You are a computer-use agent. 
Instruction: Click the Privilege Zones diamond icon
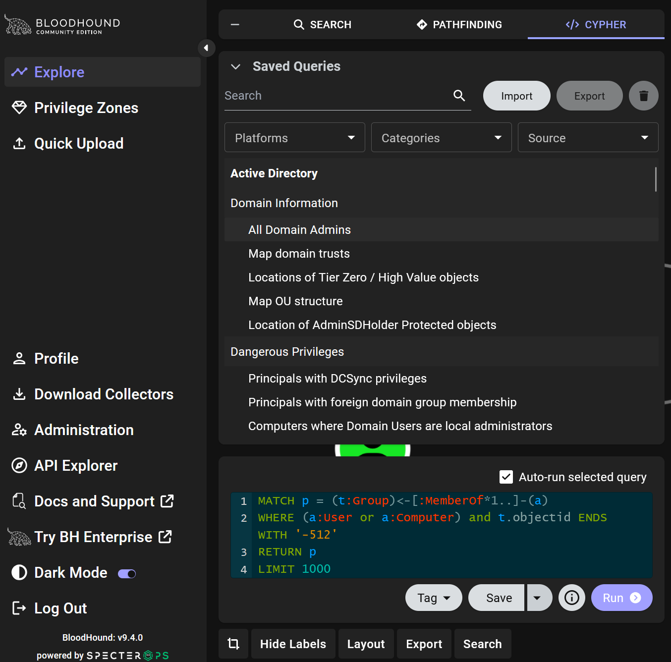19,108
